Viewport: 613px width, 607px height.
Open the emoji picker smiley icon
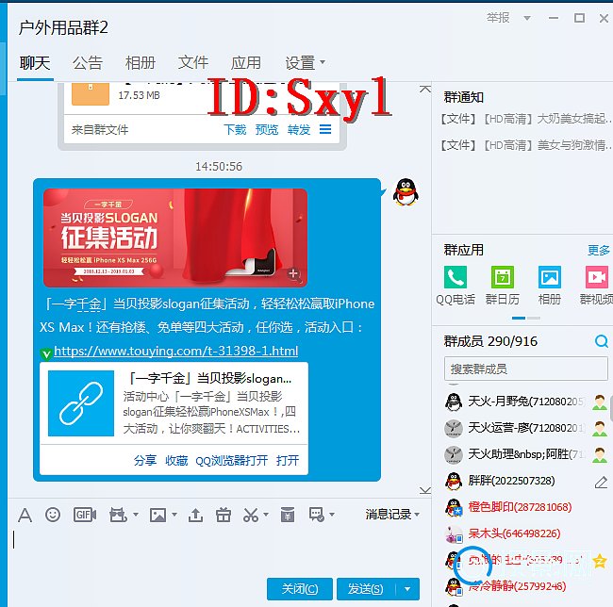(x=53, y=515)
